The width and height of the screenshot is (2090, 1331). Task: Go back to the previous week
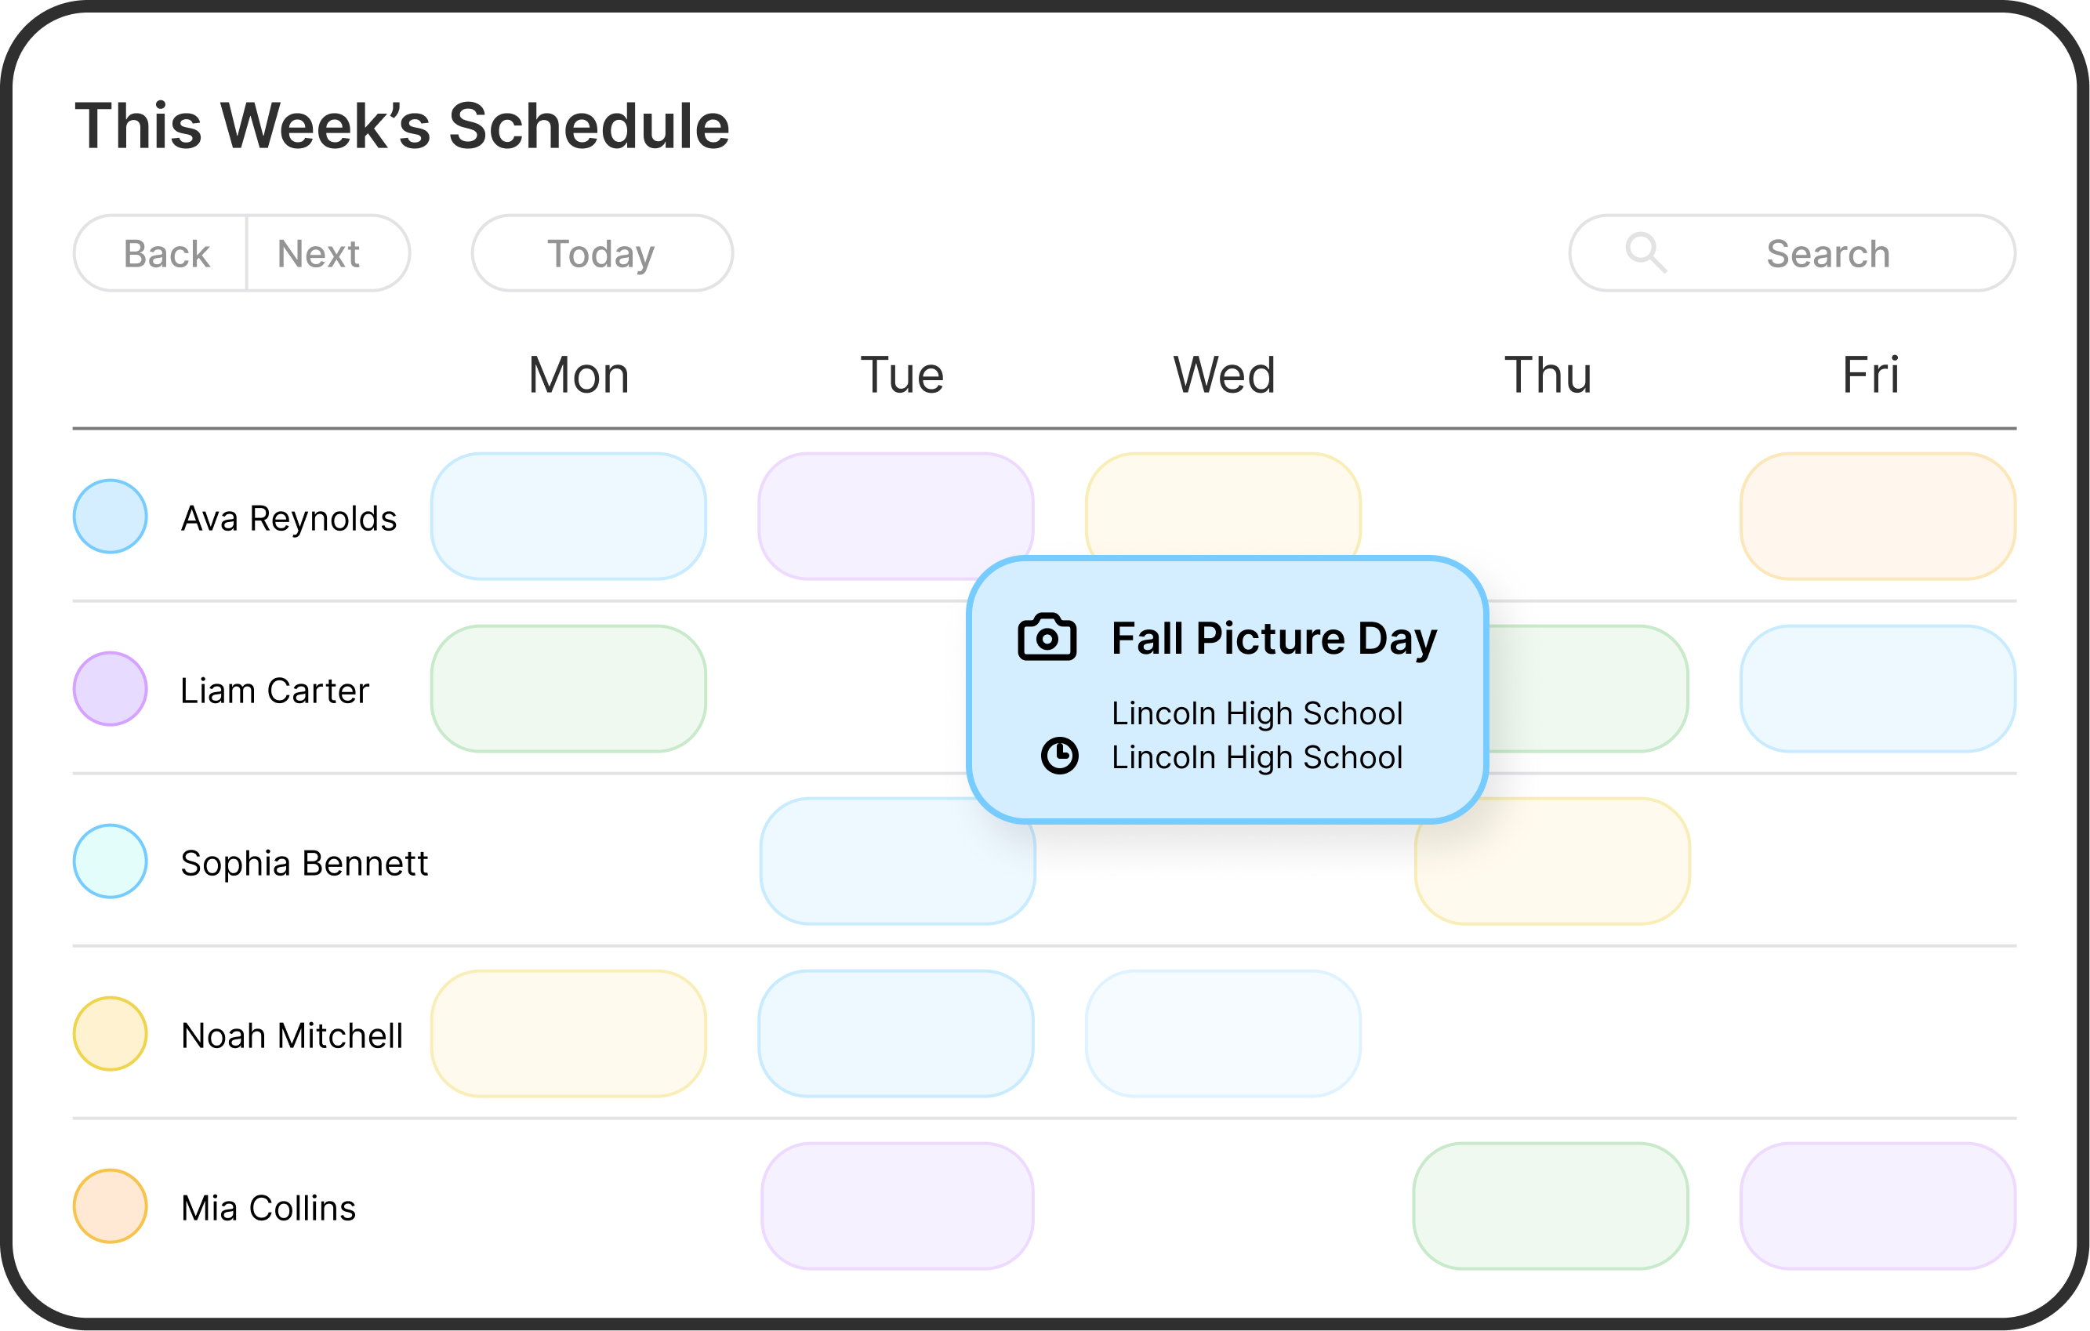pyautogui.click(x=165, y=253)
